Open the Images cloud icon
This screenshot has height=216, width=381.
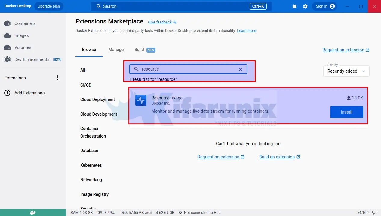(7, 35)
